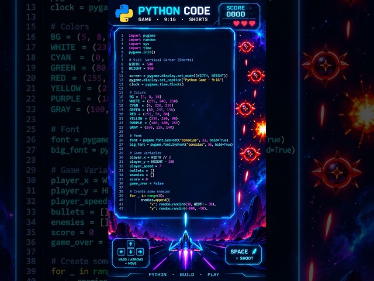Click the PURPLE color line in the center panel

tap(154, 123)
